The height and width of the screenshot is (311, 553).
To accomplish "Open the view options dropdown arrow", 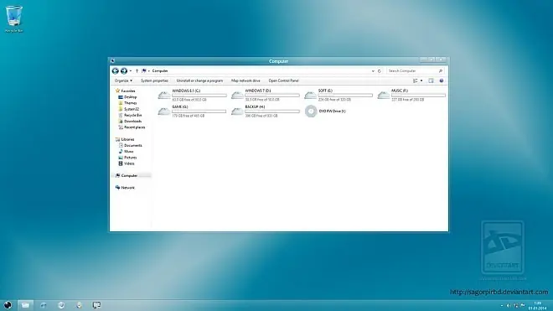I will click(x=421, y=80).
